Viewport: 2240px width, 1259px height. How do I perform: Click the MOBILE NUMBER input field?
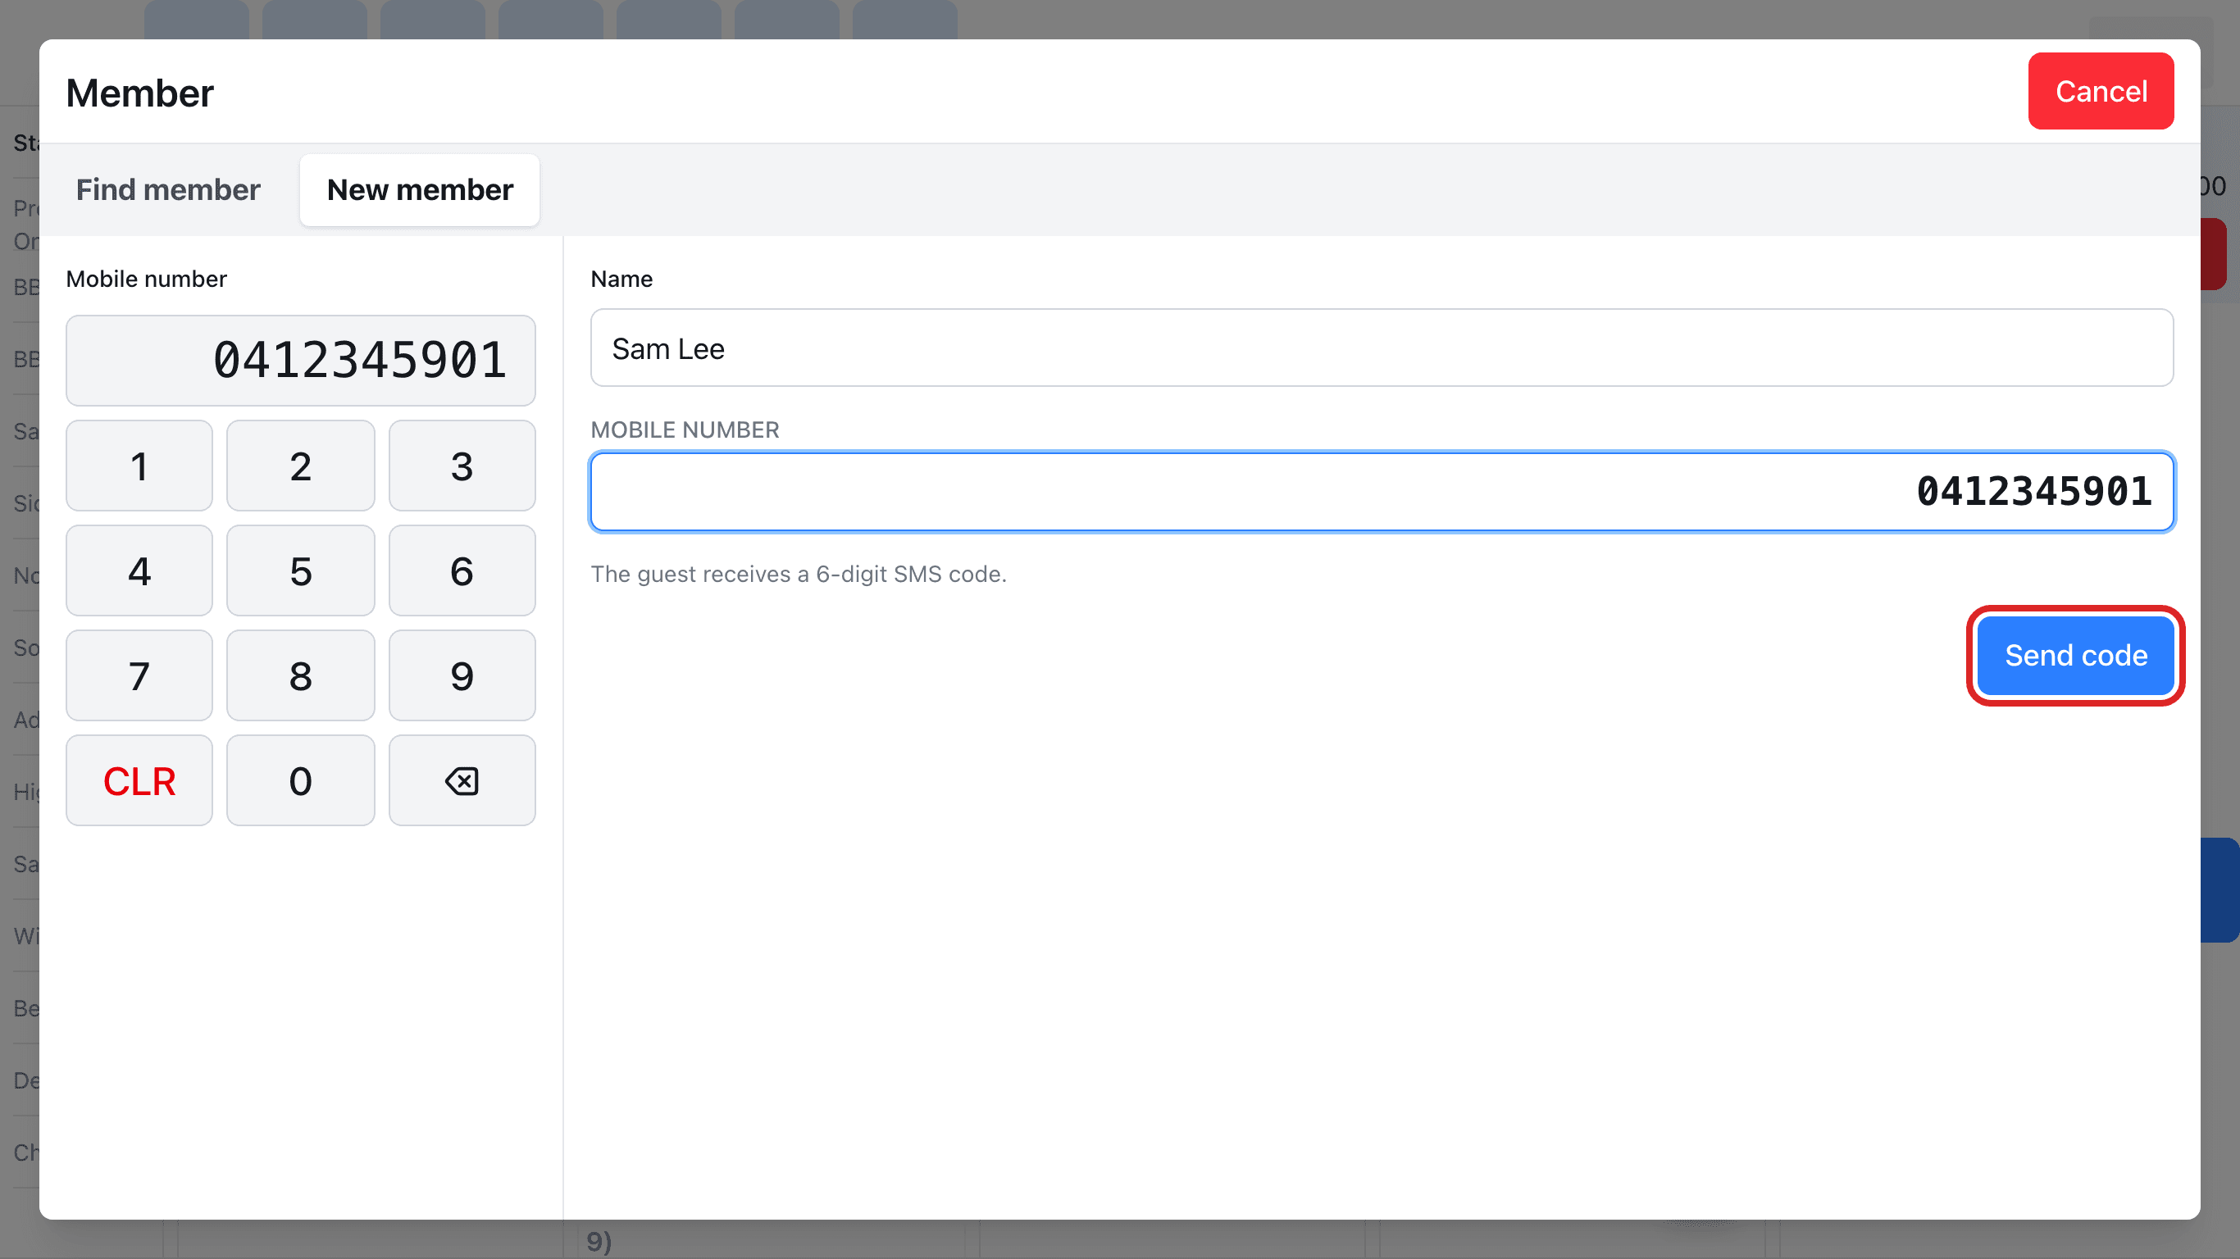pyautogui.click(x=1382, y=491)
